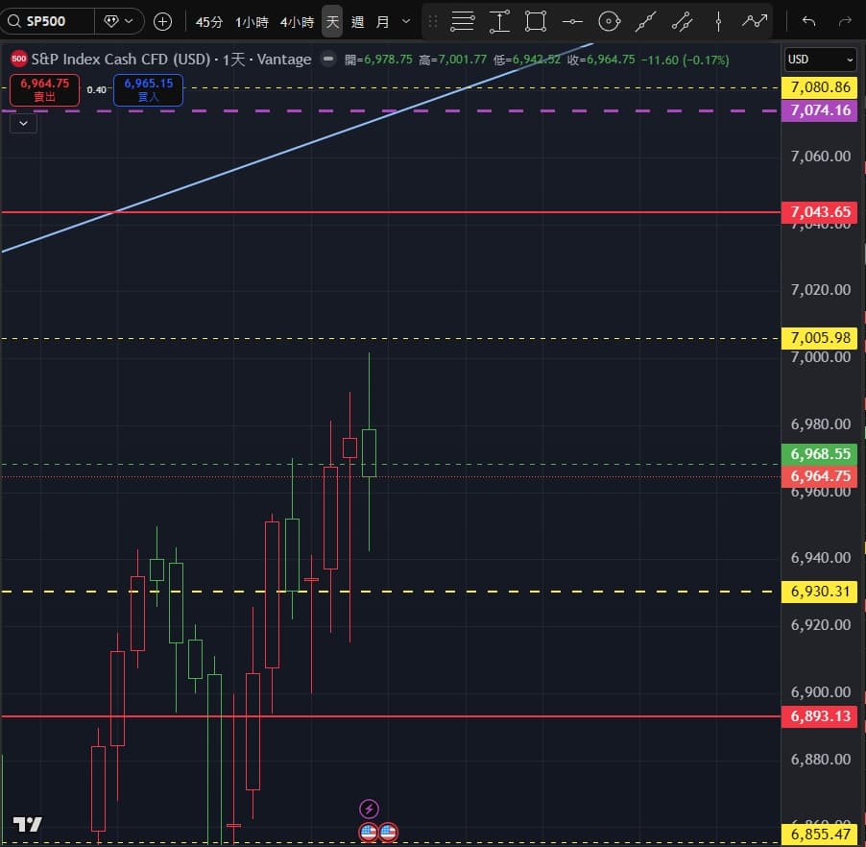
Task: Collapse the indicator legend chevron
Action: pyautogui.click(x=23, y=123)
